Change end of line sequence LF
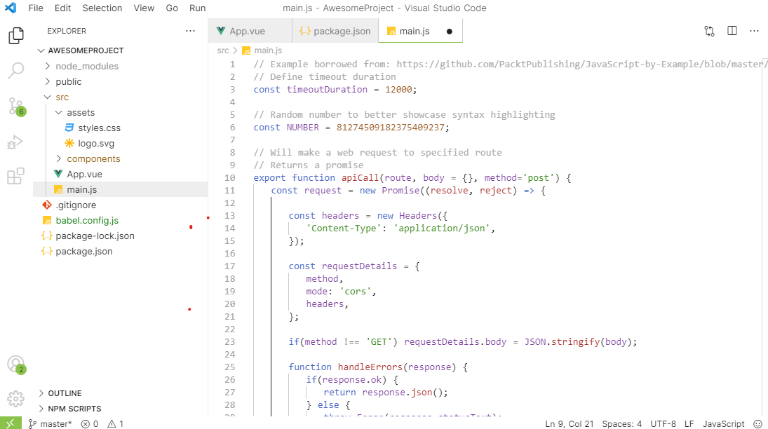 tap(689, 423)
